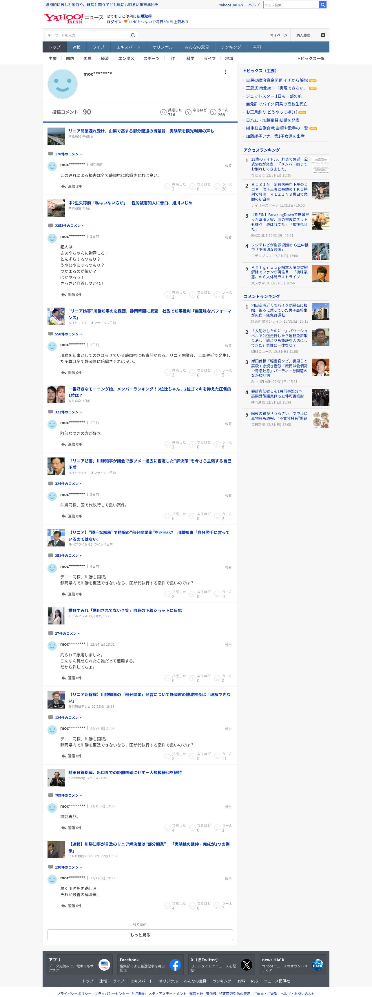Viewport: 372px width, 997px height.
Task: Open the three-dot menu on profile
Action: point(225,72)
